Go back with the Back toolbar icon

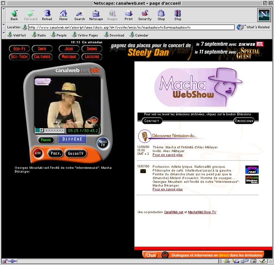click(x=14, y=15)
